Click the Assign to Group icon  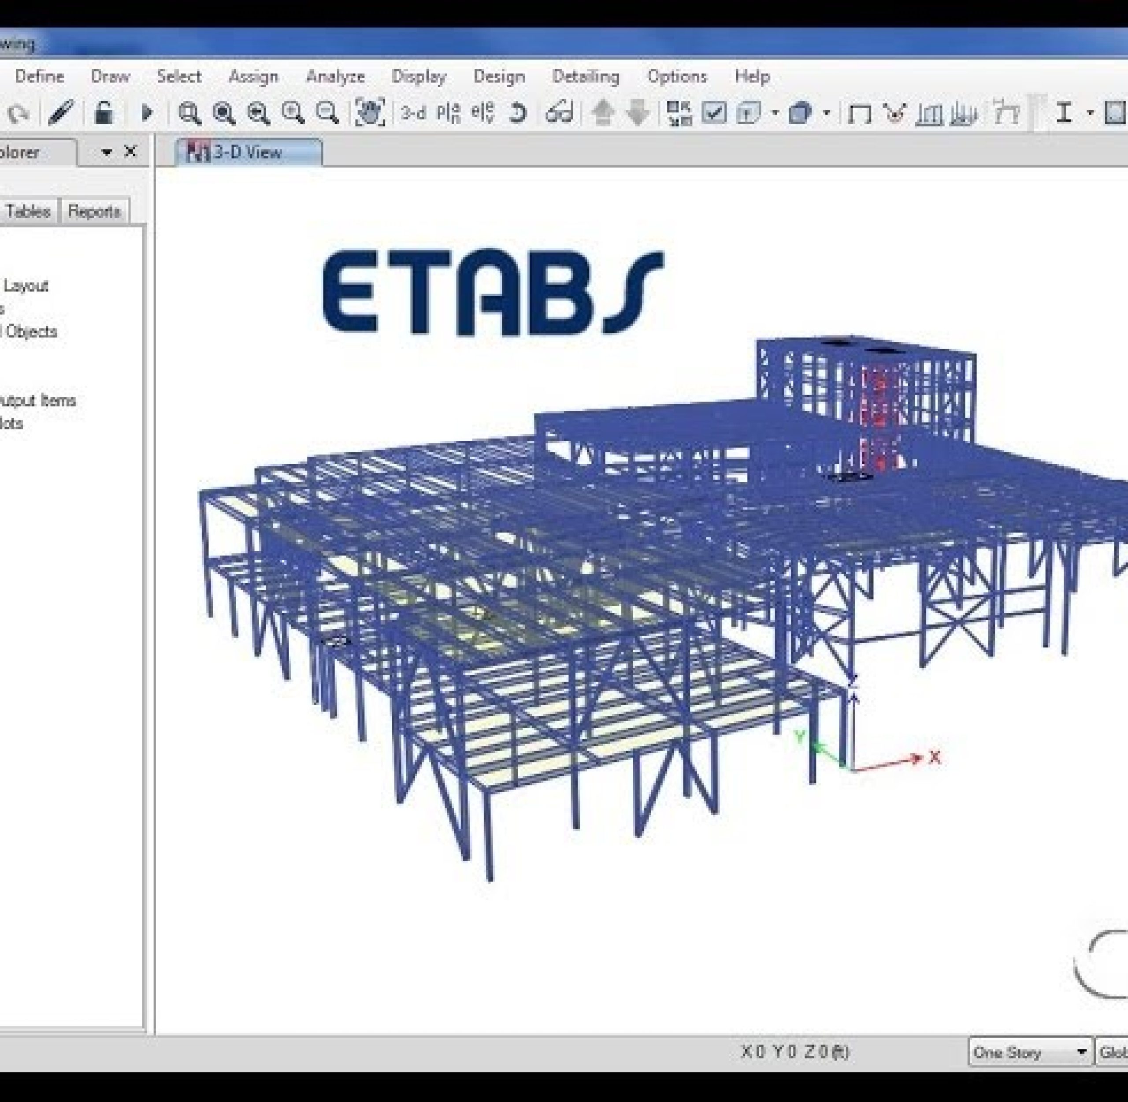click(749, 113)
